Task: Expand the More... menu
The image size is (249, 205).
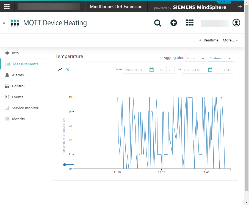Action: 230,40
